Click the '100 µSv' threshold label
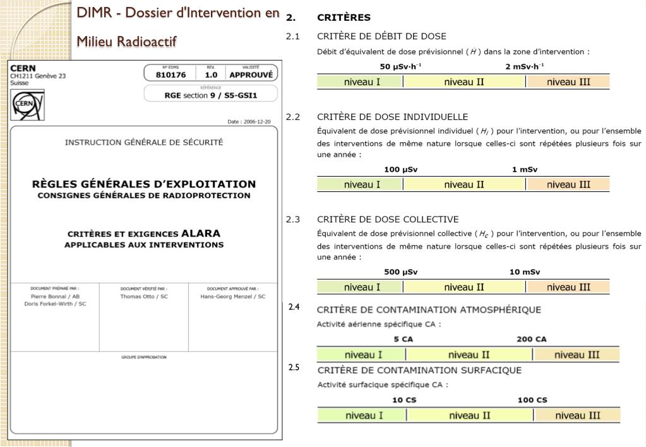 tap(400, 169)
